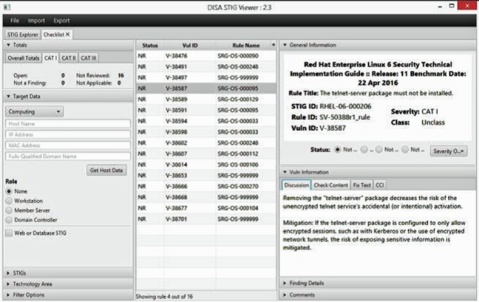This screenshot has width=479, height=302.
Task: Select the row for V-38476
Action: [x=206, y=55]
